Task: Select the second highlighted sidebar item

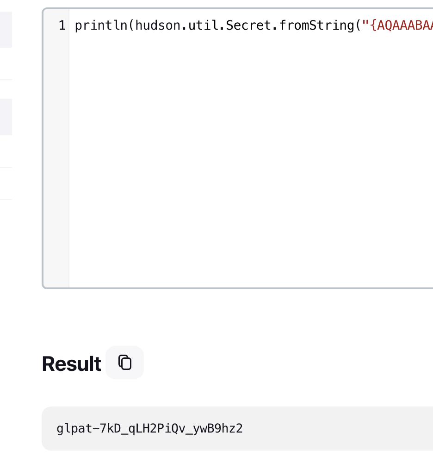Action: (6, 117)
